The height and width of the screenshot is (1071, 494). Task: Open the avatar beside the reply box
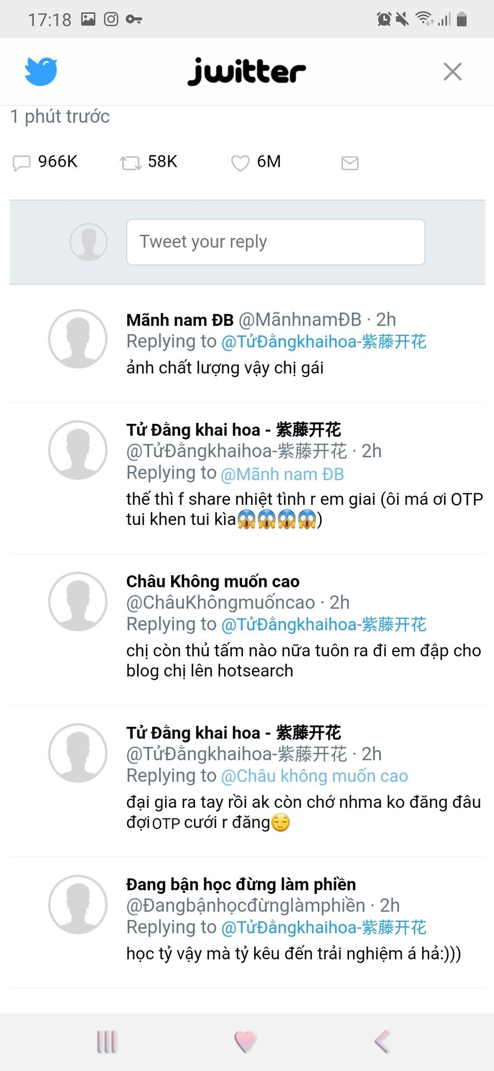tap(89, 242)
